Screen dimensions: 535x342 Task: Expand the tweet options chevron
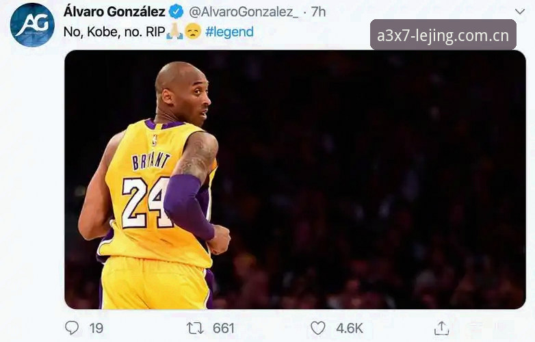pos(520,12)
